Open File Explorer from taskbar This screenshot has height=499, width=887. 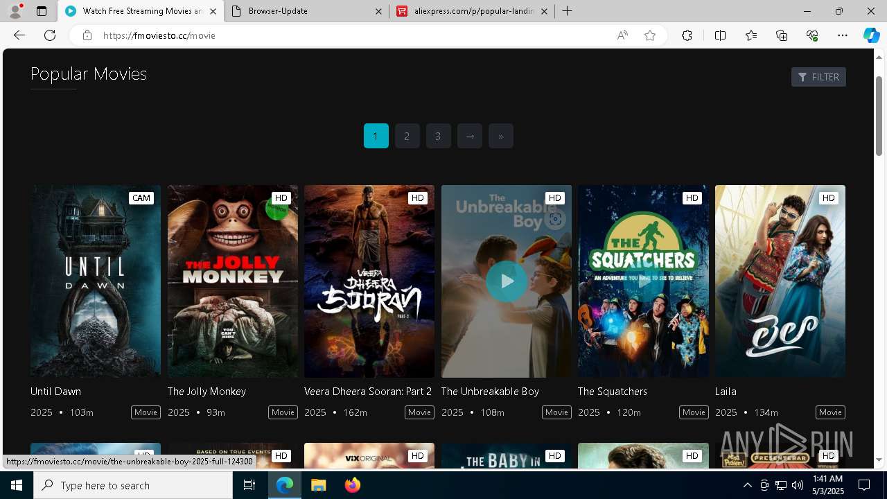click(x=319, y=485)
